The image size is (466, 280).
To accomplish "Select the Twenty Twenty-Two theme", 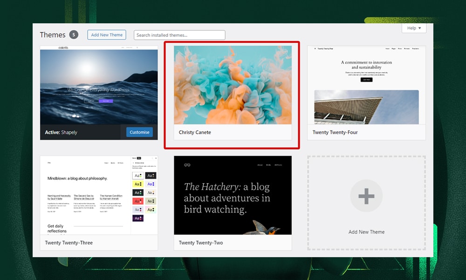I will [x=232, y=195].
